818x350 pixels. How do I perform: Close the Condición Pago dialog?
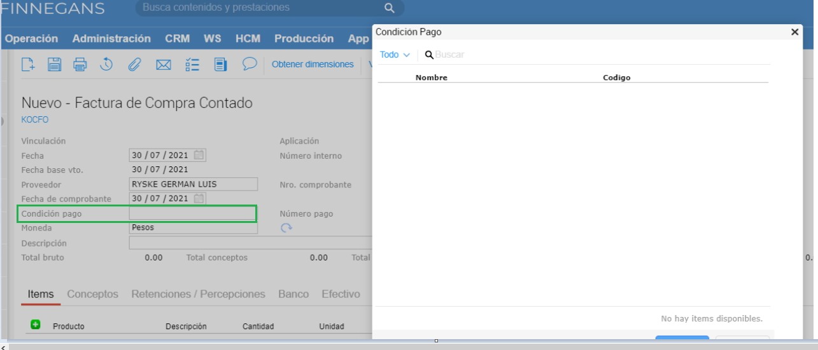(x=794, y=32)
